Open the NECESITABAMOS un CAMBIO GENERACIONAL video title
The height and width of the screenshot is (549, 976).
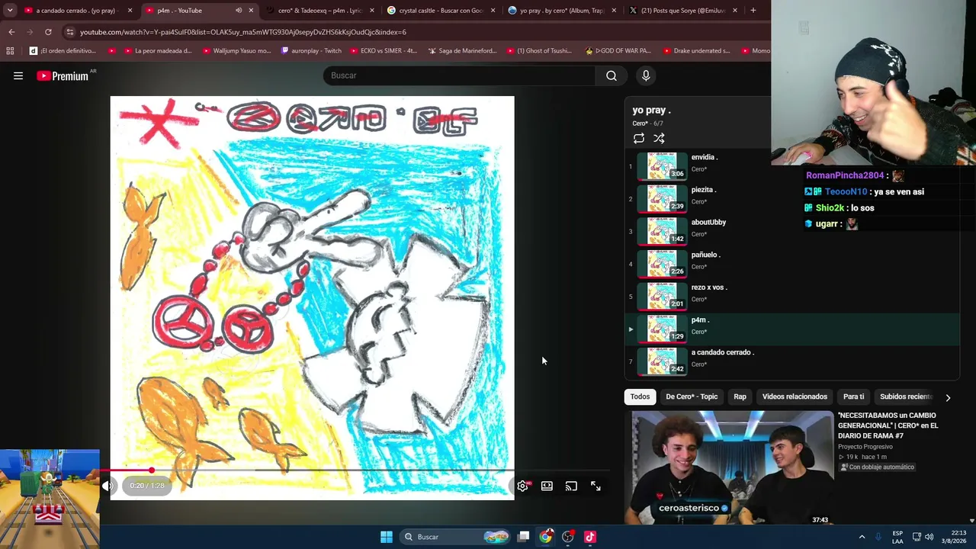[x=888, y=425]
